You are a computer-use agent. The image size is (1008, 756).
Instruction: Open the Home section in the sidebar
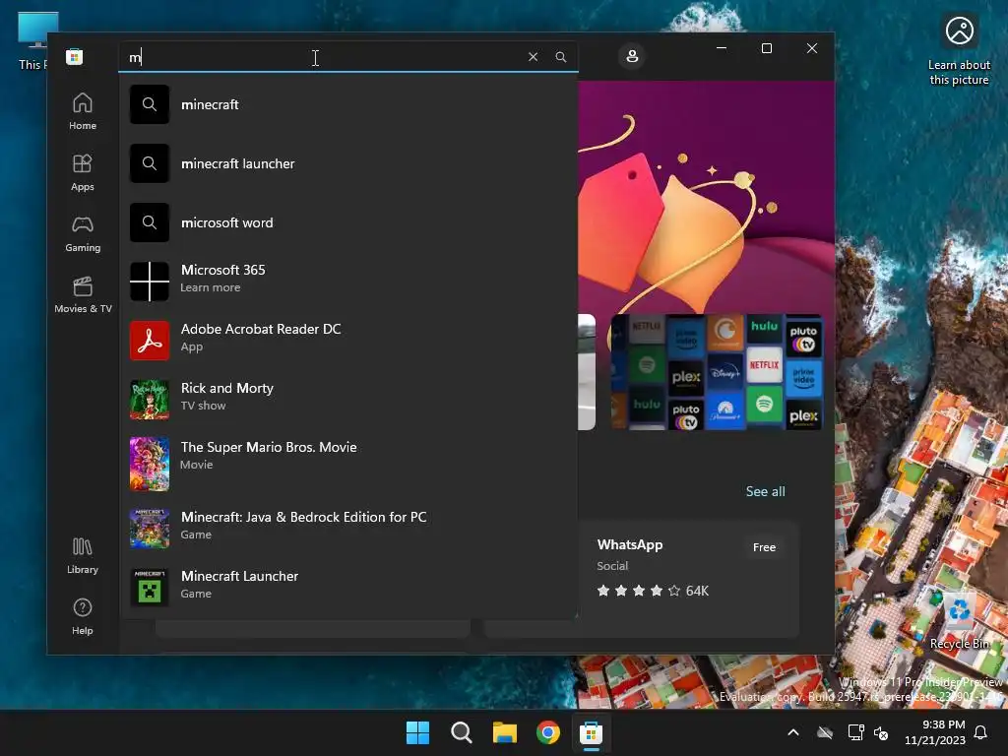[x=83, y=111]
